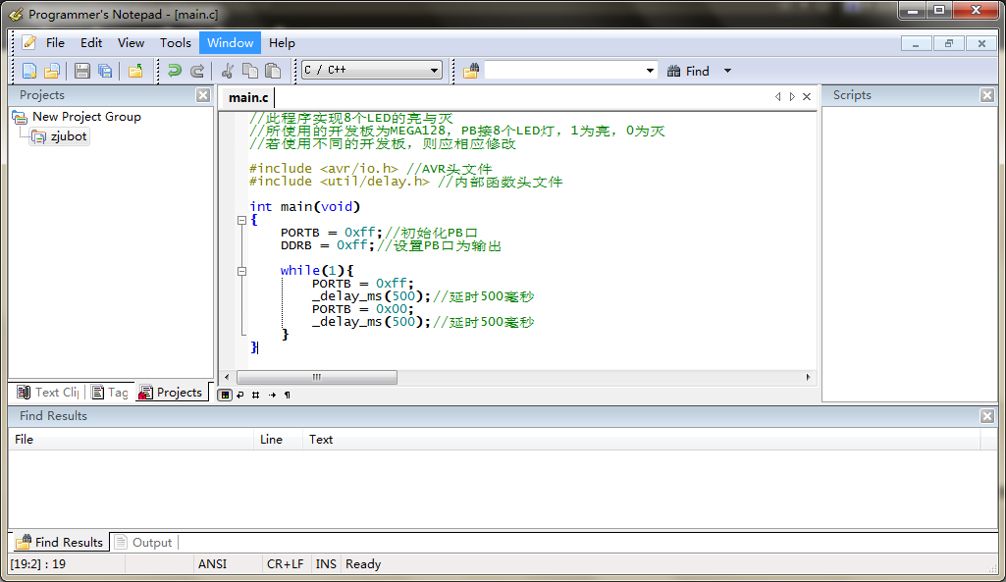Image resolution: width=1006 pixels, height=582 pixels.
Task: Undo using the green arrow icon
Action: tap(174, 71)
